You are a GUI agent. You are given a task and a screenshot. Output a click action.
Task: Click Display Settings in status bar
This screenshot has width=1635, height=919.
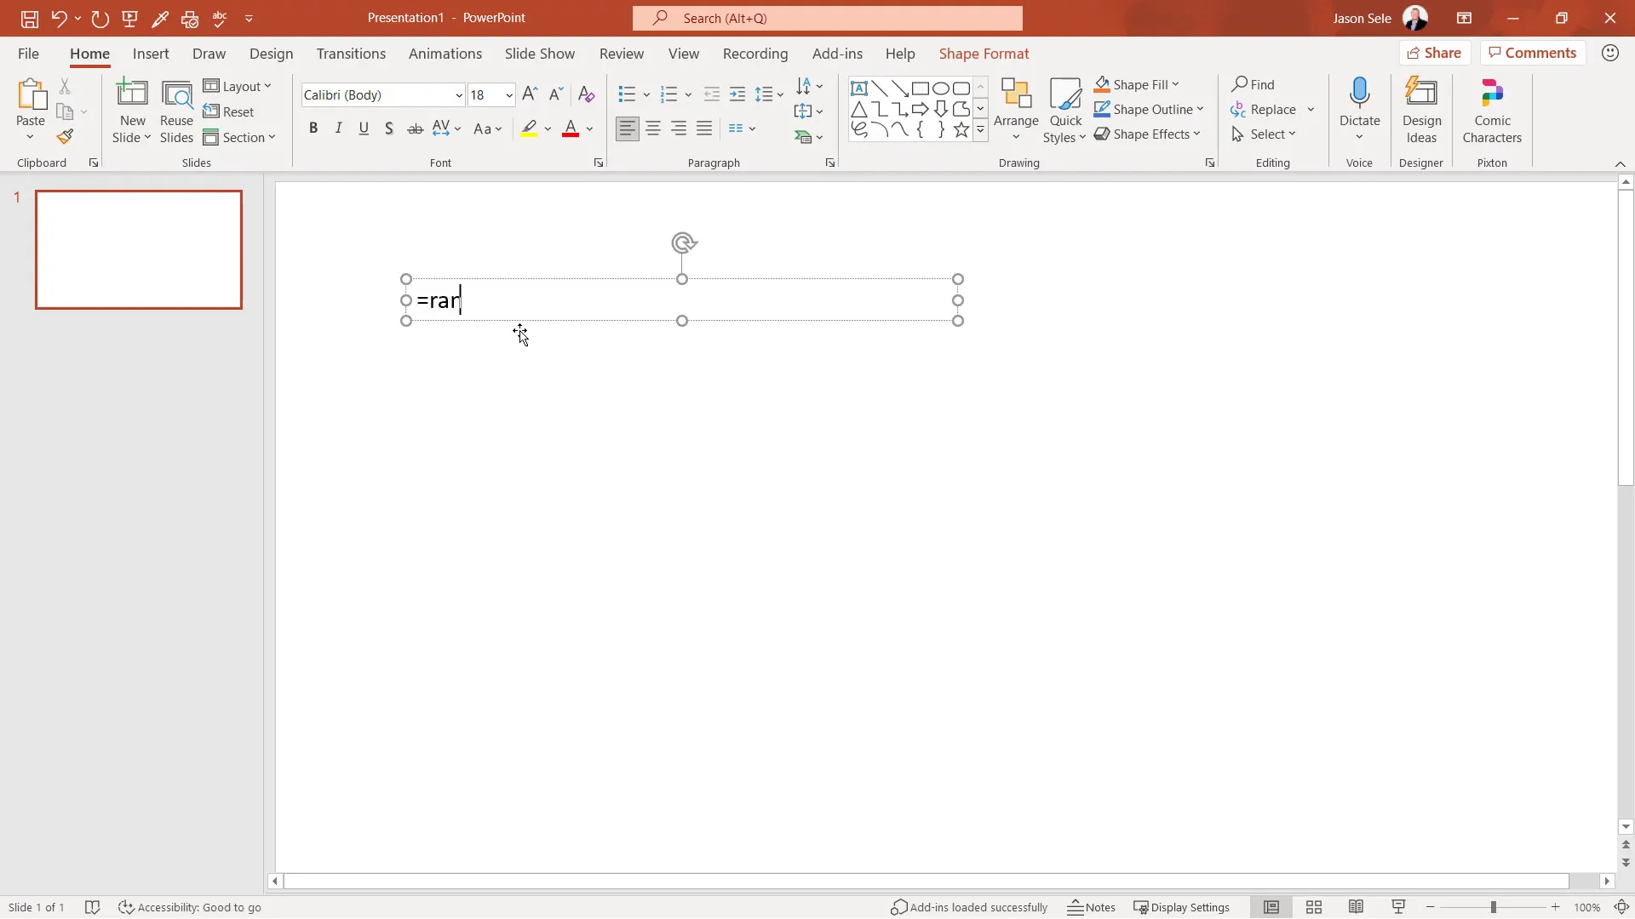(1181, 907)
